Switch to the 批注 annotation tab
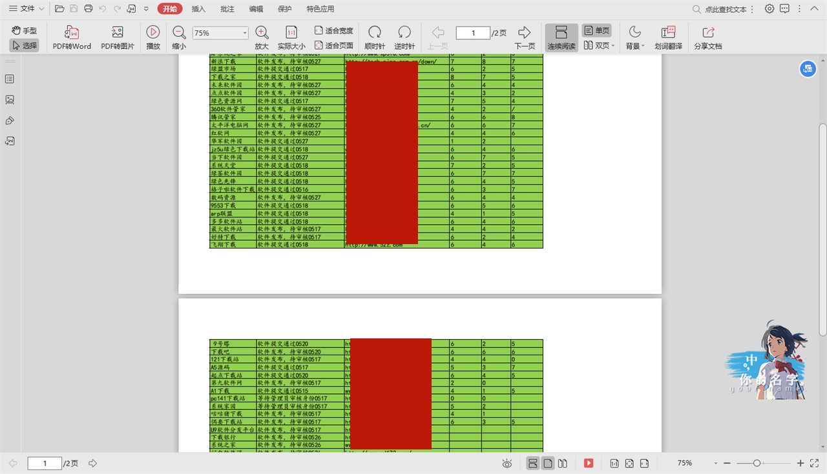This screenshot has width=827, height=474. click(227, 9)
